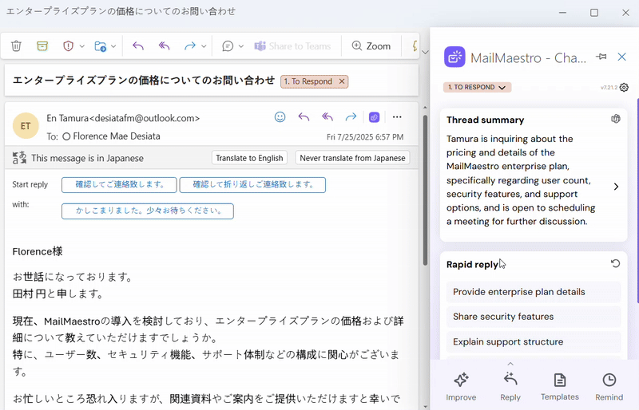
Task: Open the Reply tab in MailMaestro
Action: [x=510, y=387]
